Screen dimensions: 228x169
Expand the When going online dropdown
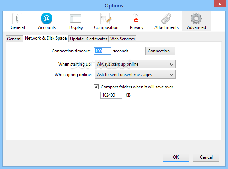pyautogui.click(x=135, y=75)
